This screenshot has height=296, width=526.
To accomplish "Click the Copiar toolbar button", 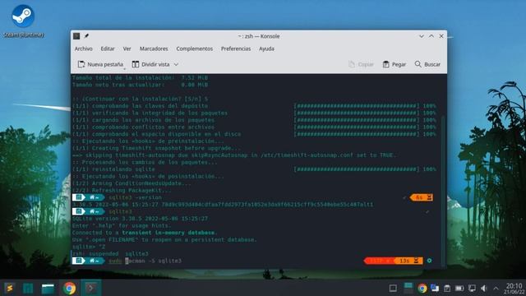I will [361, 64].
